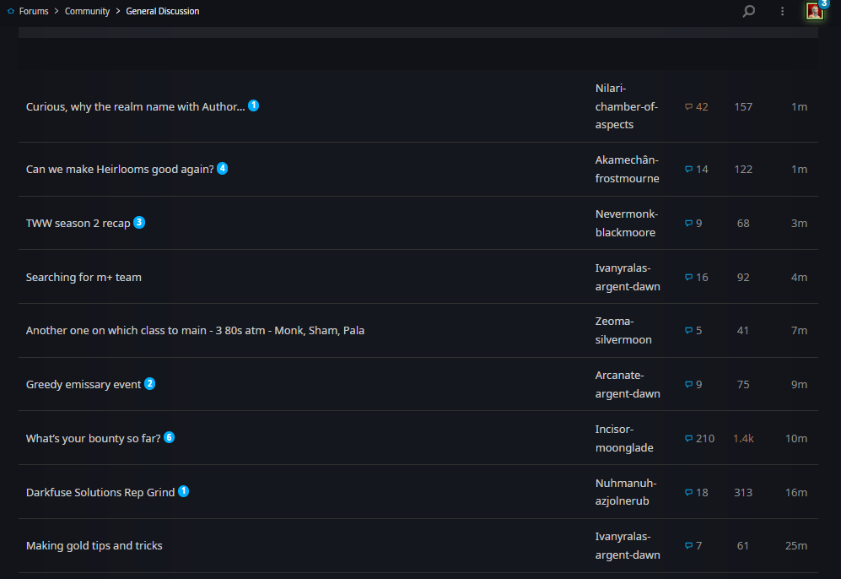View author Nilari-chamber-of-aspects profile
Viewport: 841px width, 579px height.
tap(627, 106)
